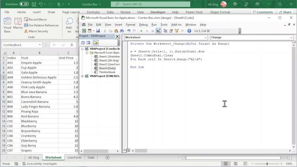Viewport: 297px width, 167px height.
Task: Open the Add-ins button in ribbon
Action: tap(69, 25)
